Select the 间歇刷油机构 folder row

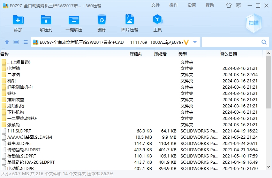pos(133,87)
